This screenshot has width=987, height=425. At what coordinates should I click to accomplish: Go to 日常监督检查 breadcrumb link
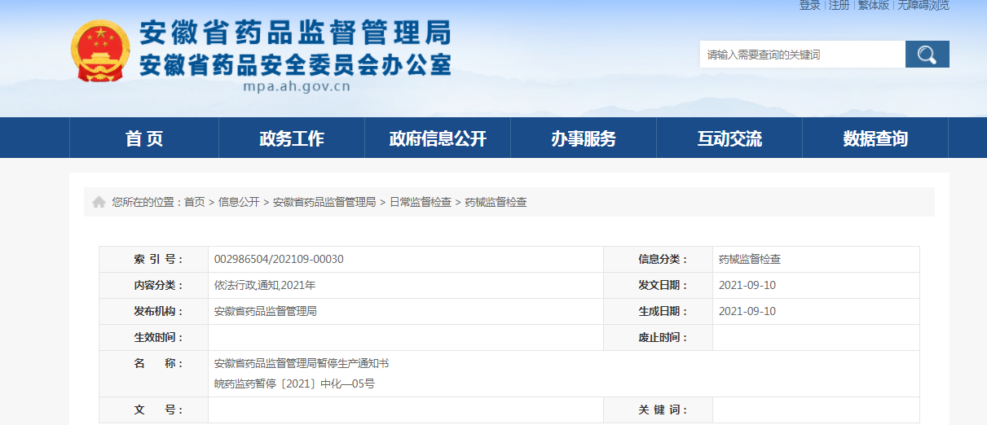(421, 202)
